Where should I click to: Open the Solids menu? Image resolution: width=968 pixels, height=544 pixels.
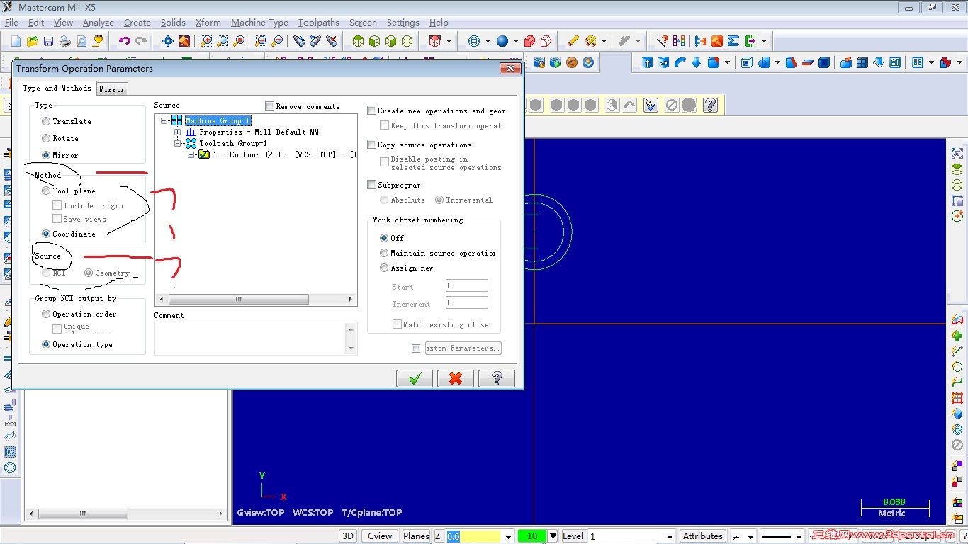pyautogui.click(x=173, y=23)
